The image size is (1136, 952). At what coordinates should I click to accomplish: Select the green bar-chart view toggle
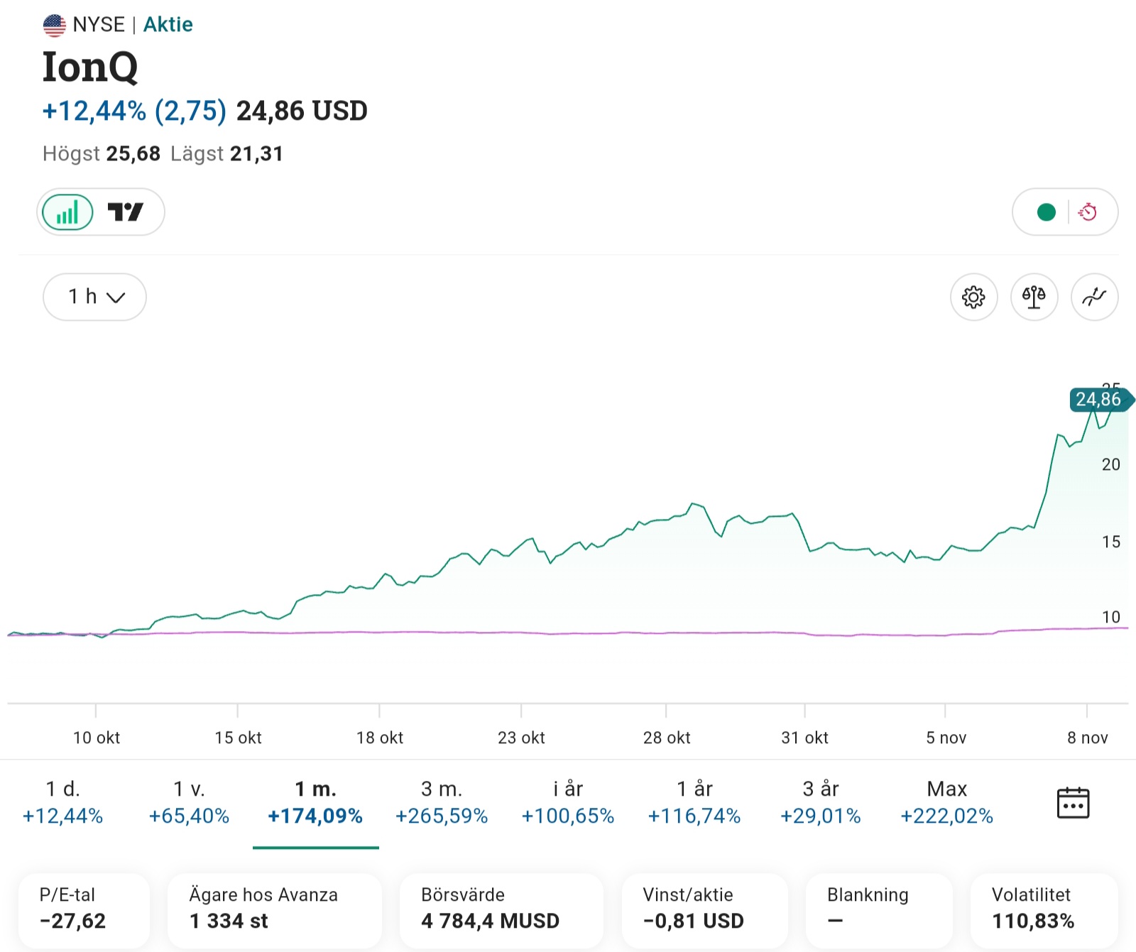click(67, 212)
